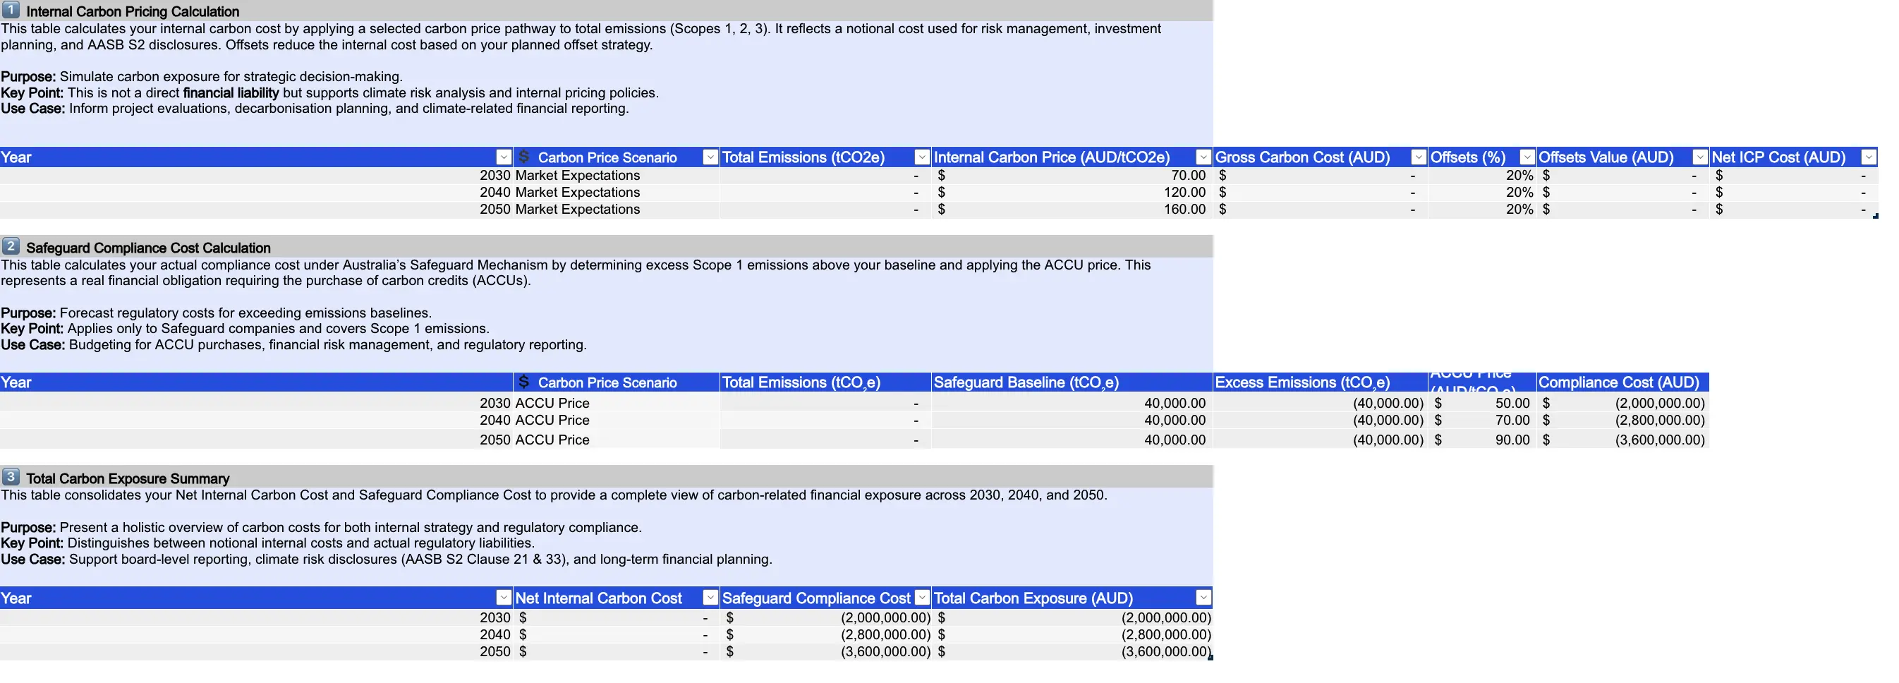
Task: Select the 2030 Net Internal Carbon Cost cell
Action: click(x=617, y=618)
